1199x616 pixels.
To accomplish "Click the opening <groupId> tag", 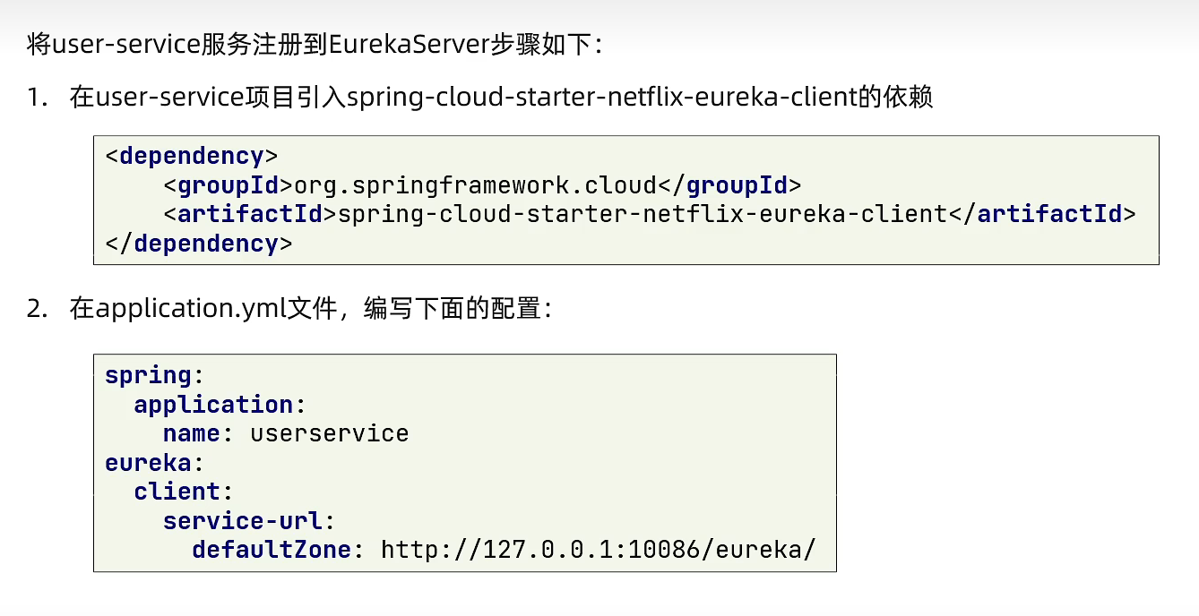I will point(229,185).
